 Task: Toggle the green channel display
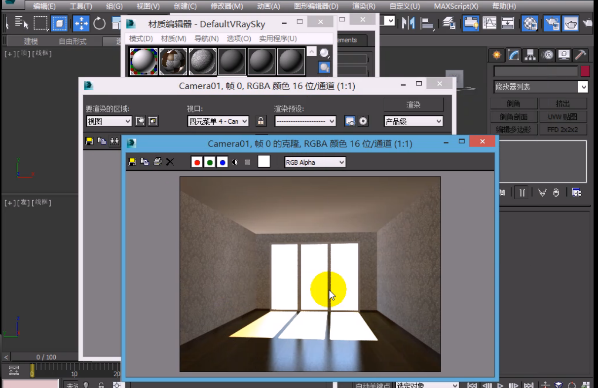210,162
